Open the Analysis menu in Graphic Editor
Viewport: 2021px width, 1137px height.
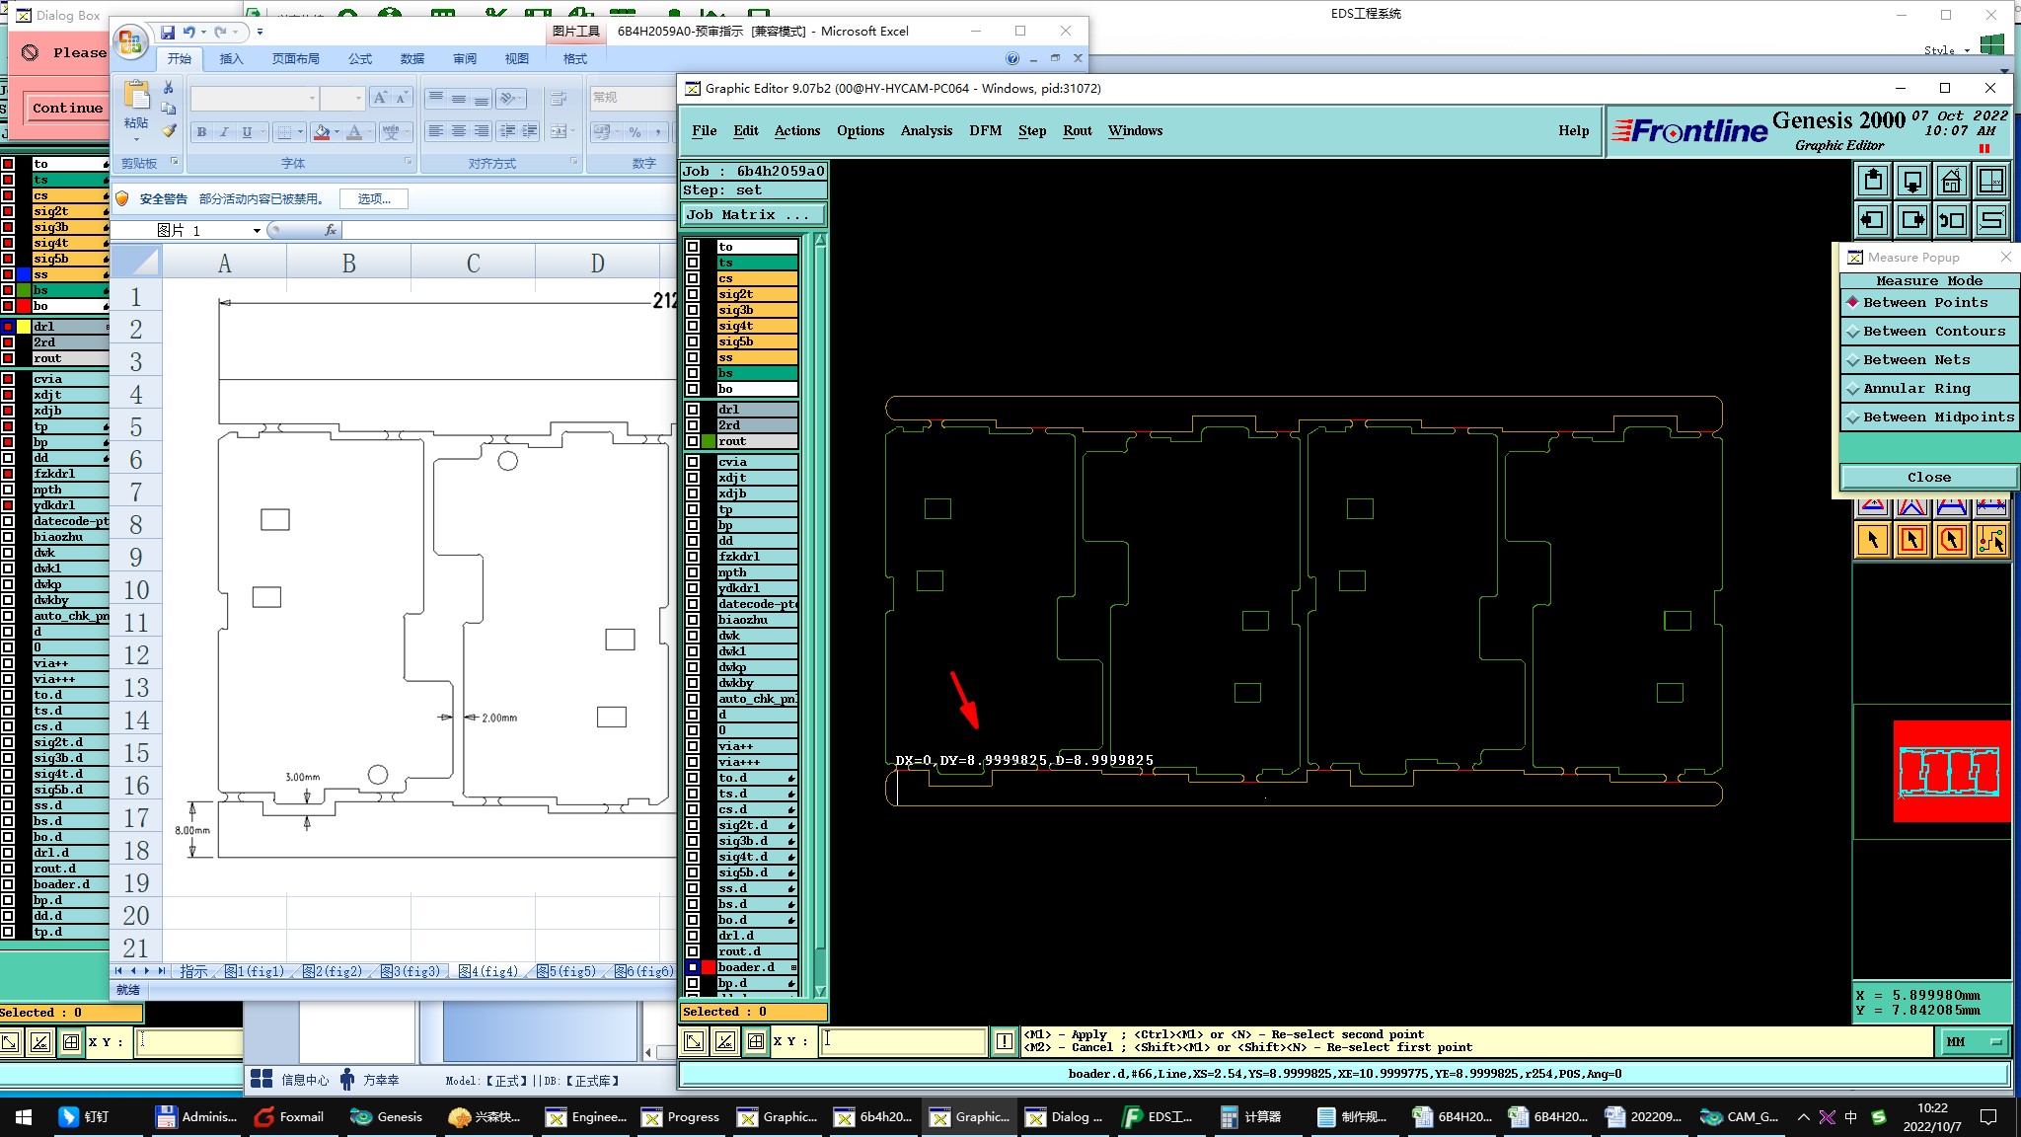(926, 130)
